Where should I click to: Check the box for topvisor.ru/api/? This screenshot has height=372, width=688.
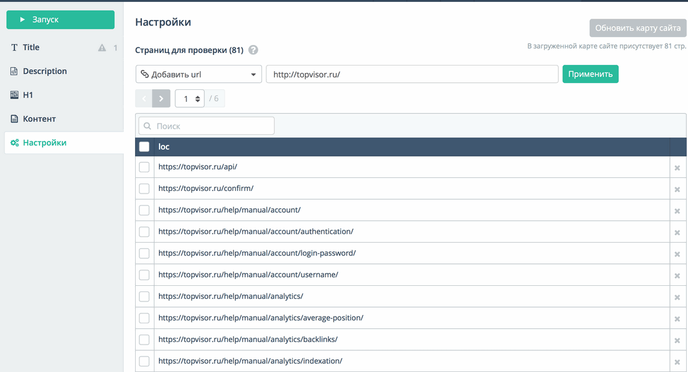point(144,167)
